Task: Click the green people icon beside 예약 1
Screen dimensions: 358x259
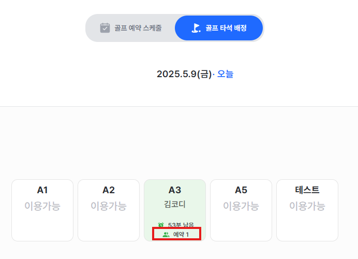Action: point(166,234)
